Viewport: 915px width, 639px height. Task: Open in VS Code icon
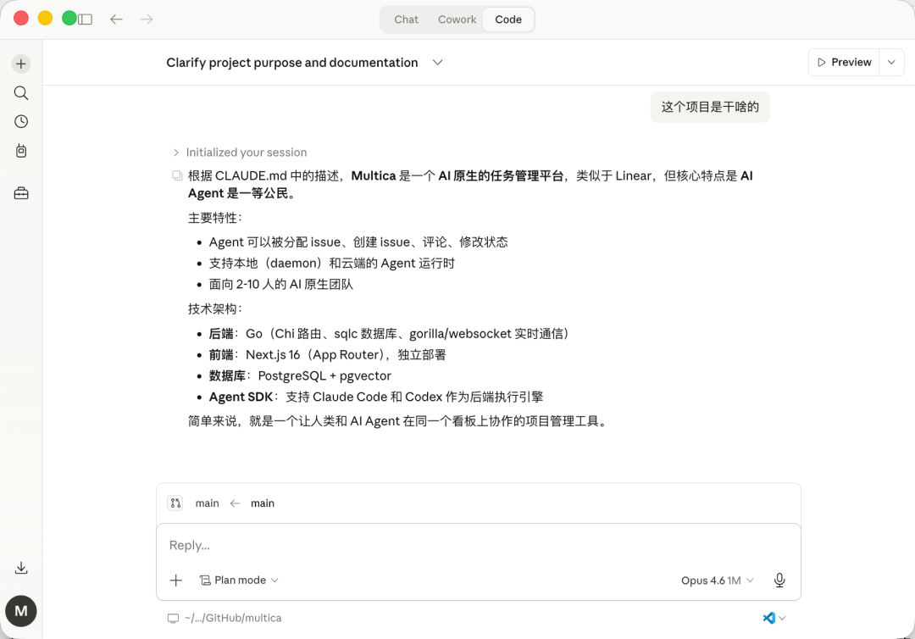[x=768, y=618]
